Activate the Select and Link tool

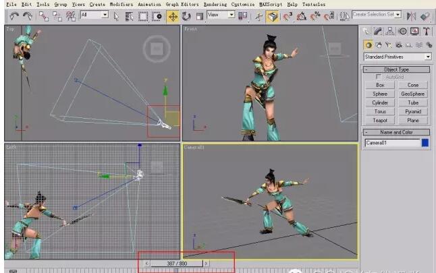pos(44,16)
